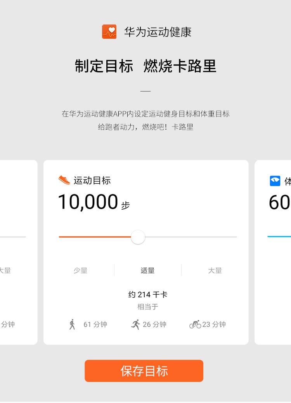Click the cycling icon
Image resolution: width=291 pixels, height=403 pixels.
point(195,325)
